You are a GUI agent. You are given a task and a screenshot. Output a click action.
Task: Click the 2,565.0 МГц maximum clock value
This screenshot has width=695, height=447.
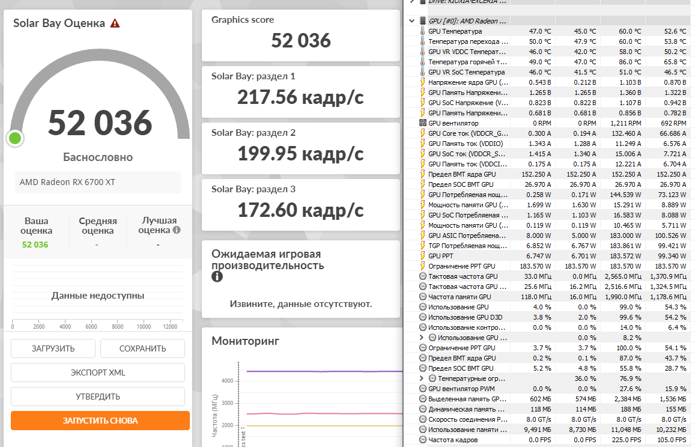pos(623,276)
